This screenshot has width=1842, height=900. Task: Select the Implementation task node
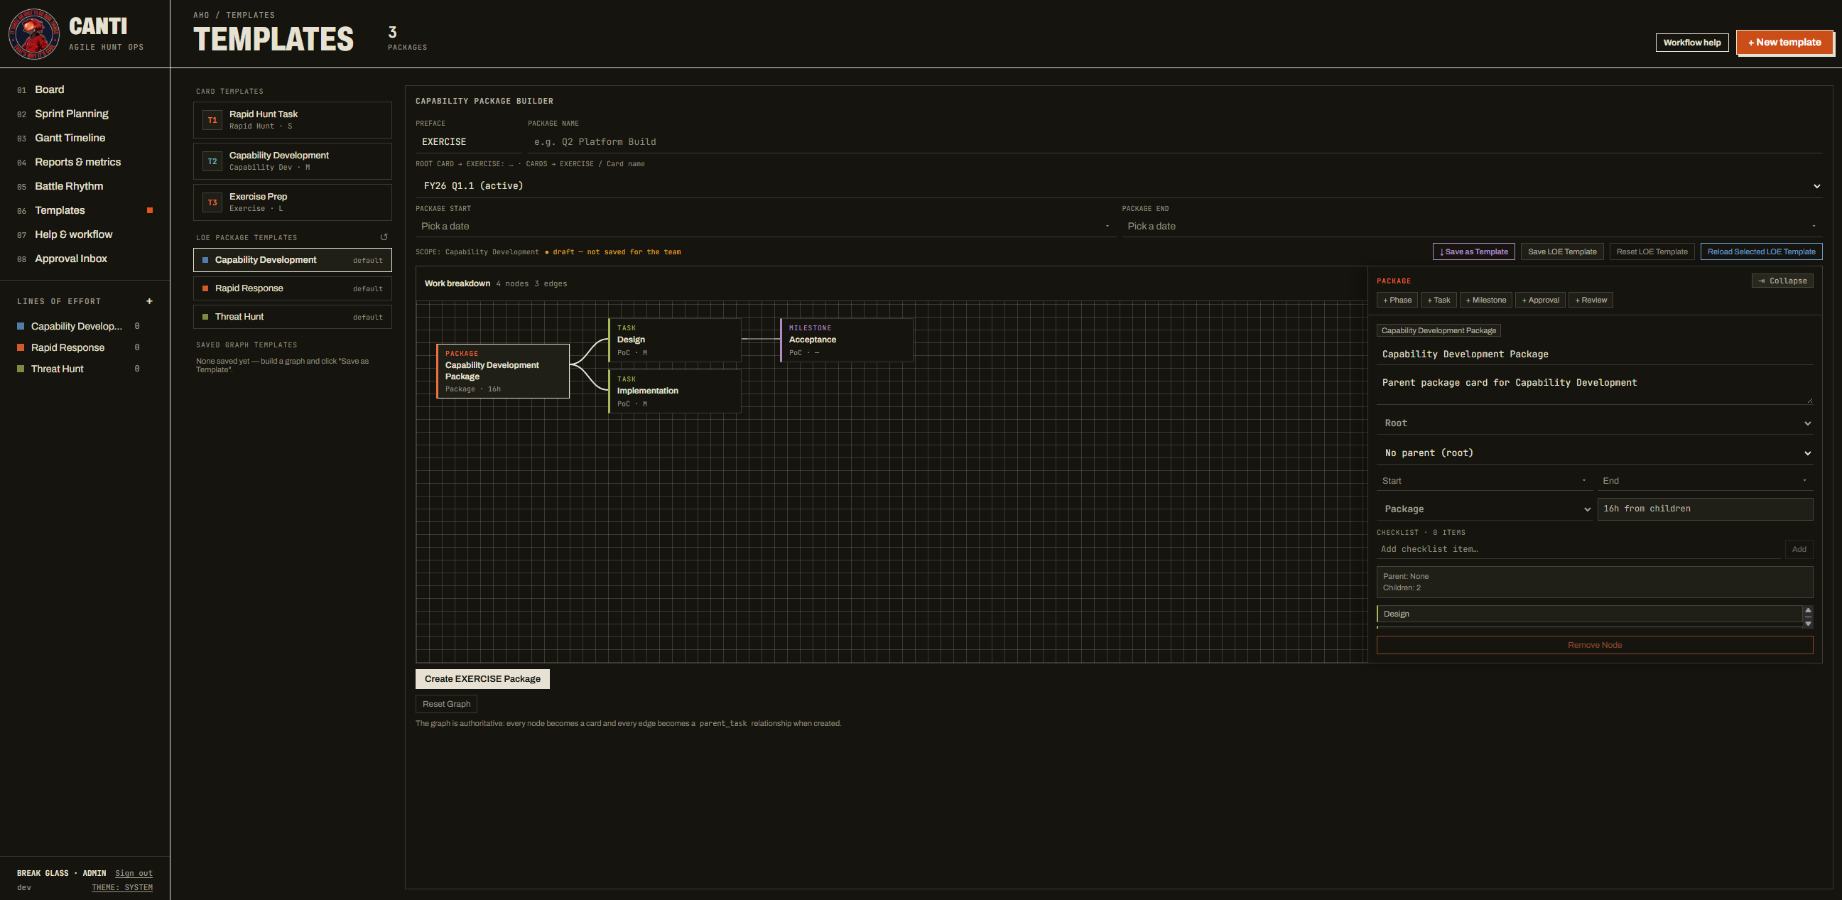674,391
